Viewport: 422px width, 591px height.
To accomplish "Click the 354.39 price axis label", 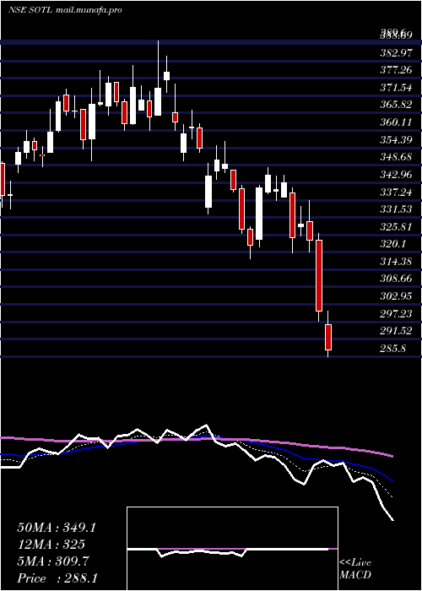I will 396,139.
